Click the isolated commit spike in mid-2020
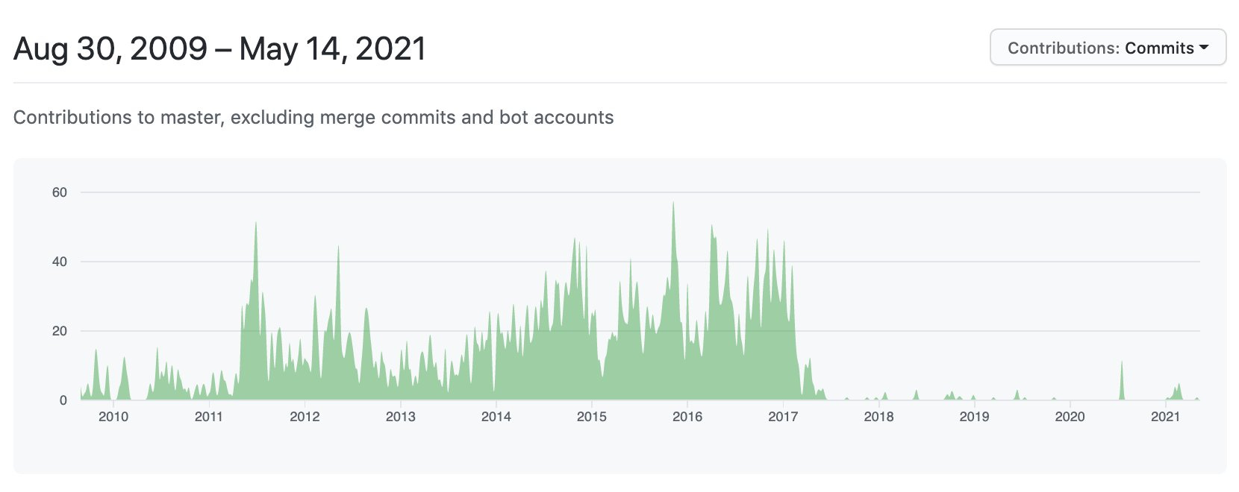The image size is (1239, 492). pyautogui.click(x=1122, y=380)
